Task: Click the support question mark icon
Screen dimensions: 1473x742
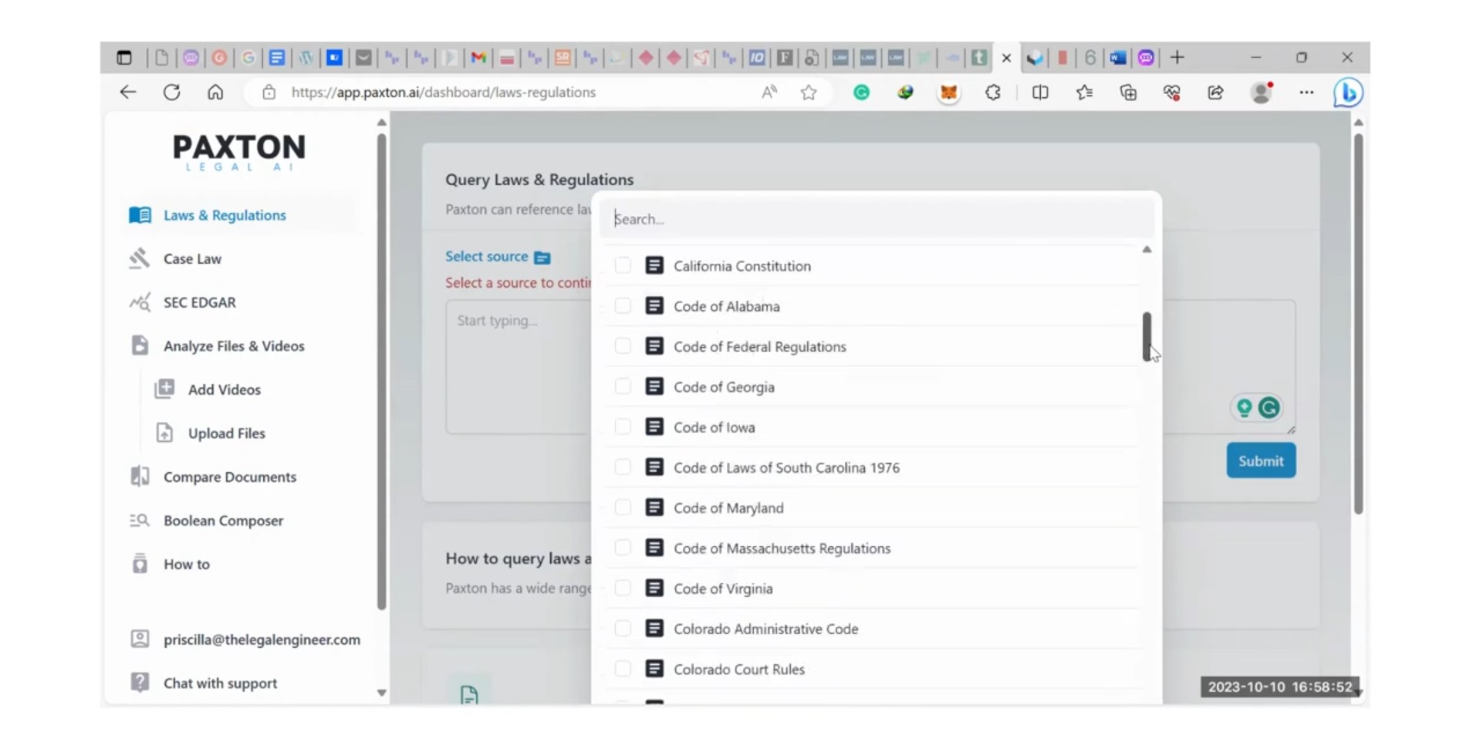Action: tap(140, 683)
